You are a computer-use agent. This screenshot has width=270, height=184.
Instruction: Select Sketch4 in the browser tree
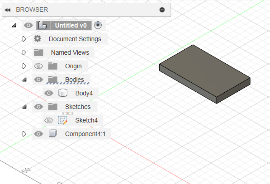point(86,120)
